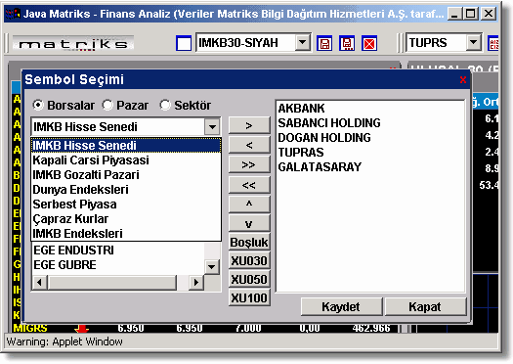The image size is (513, 364).
Task: Choose IMKB Endeksleri option
Action: coord(126,234)
